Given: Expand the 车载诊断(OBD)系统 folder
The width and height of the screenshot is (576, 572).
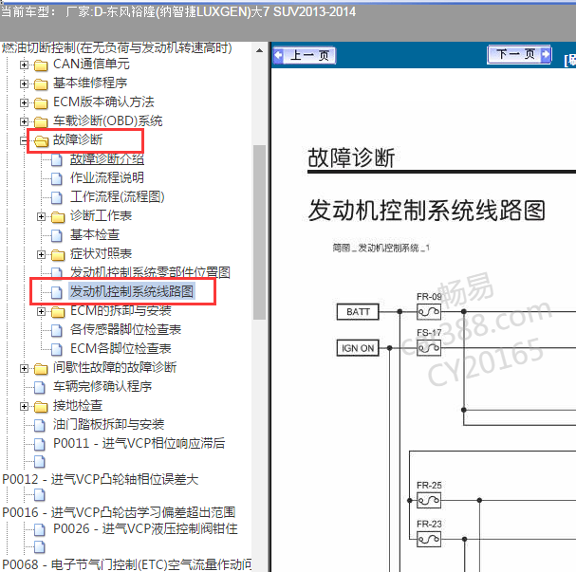Looking at the screenshot, I should [x=24, y=121].
